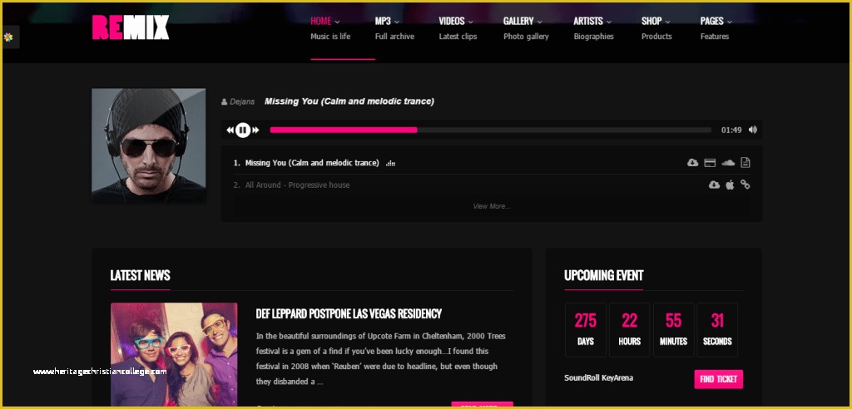The height and width of the screenshot is (409, 852).
Task: Open the Latest clips videos menu
Action: pyautogui.click(x=458, y=37)
